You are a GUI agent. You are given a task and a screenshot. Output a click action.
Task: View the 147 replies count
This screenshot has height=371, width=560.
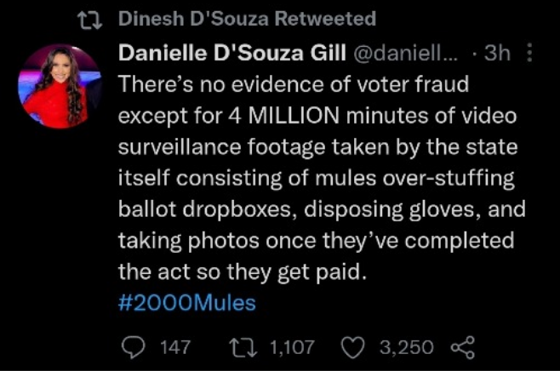pos(175,347)
